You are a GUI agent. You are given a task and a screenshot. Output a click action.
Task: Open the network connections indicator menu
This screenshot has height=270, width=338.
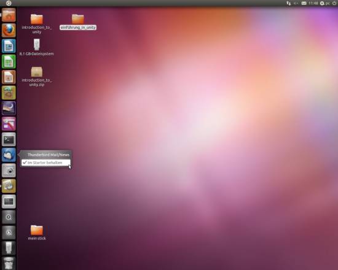coord(288,3)
